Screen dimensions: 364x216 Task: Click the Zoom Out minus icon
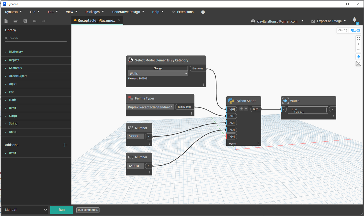click(358, 49)
